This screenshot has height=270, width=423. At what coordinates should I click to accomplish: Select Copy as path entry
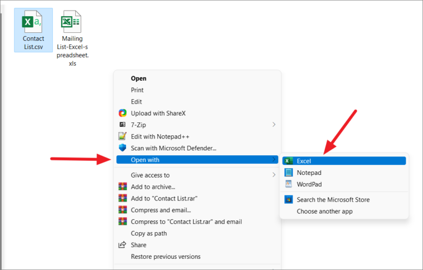tap(197, 233)
